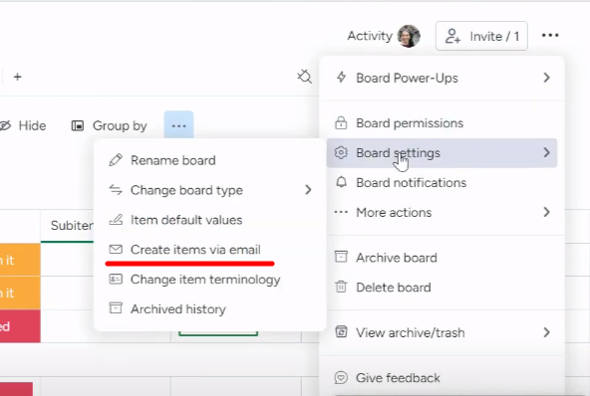This screenshot has height=396, width=590.
Task: Click the Archive board box icon
Action: tap(341, 257)
